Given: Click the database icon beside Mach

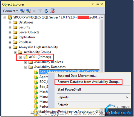Looking at the screenshot, I should (x=36, y=92).
